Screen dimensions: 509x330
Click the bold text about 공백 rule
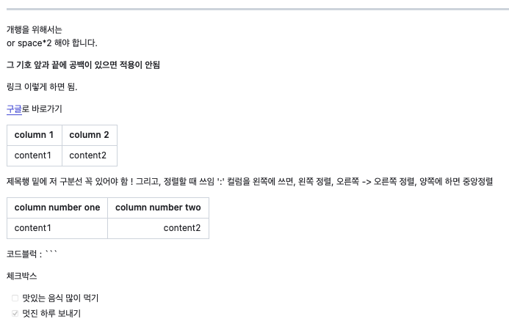[83, 65]
